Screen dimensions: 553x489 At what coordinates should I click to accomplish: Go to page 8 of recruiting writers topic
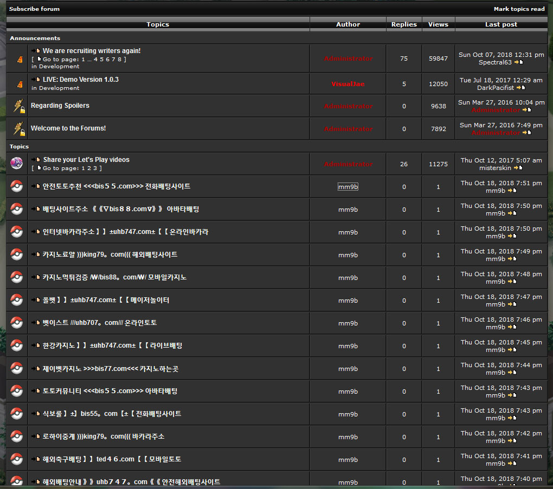(x=119, y=60)
